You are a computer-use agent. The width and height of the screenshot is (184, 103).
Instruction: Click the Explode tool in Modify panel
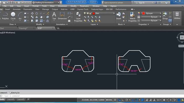pyautogui.click(x=47, y=17)
